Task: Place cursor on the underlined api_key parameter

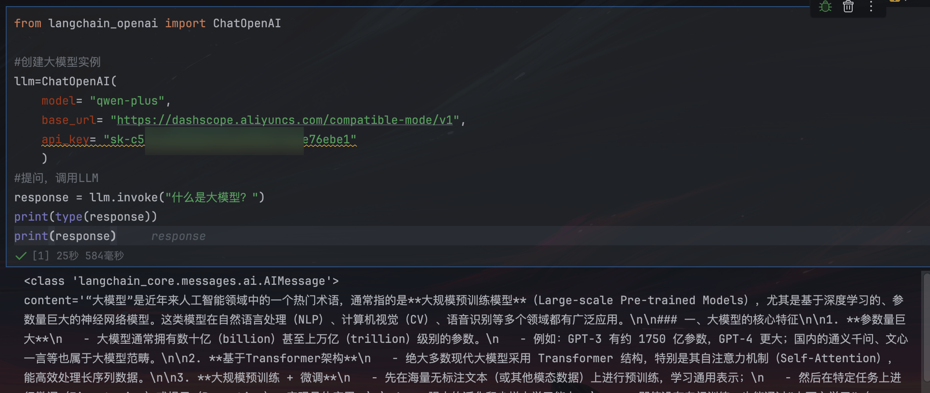Action: click(x=65, y=139)
